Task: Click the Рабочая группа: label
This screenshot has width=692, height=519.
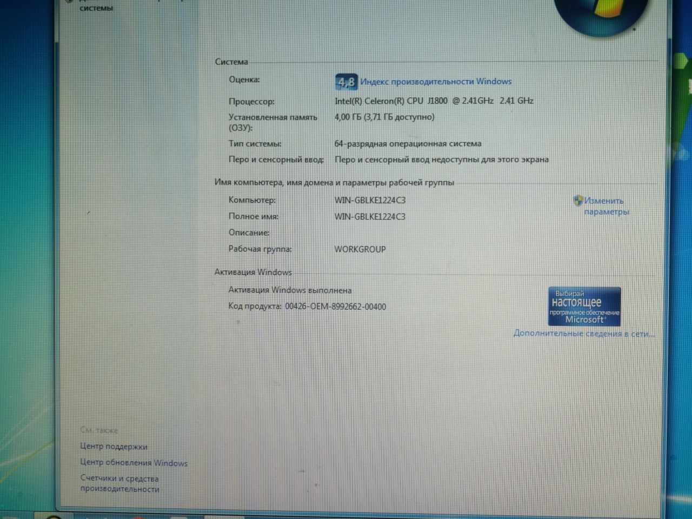Action: 260,249
